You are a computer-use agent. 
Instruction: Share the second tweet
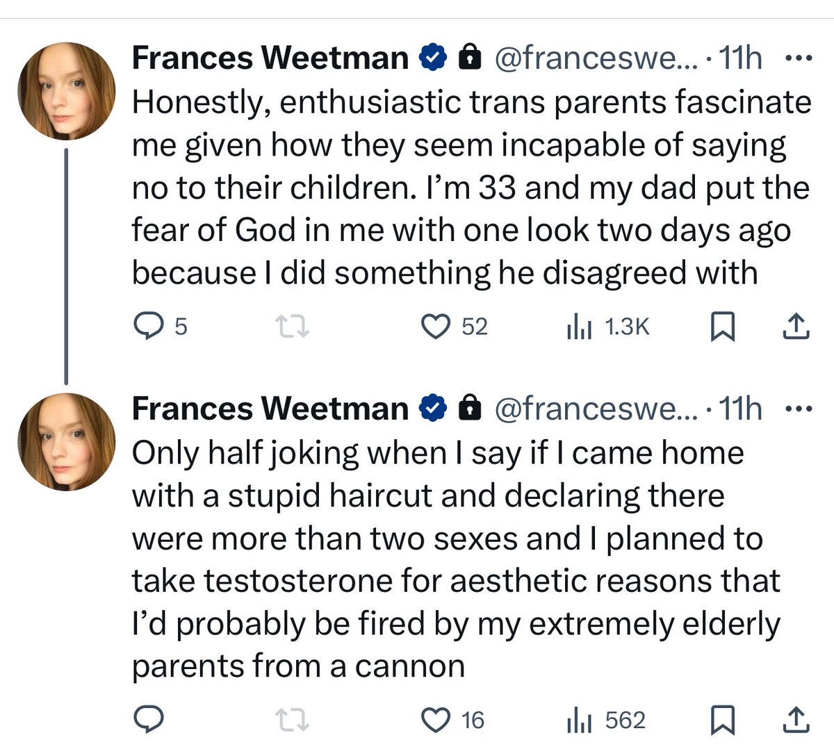coord(796,721)
